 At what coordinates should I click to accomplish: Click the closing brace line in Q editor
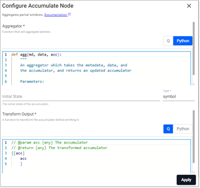point(21,164)
